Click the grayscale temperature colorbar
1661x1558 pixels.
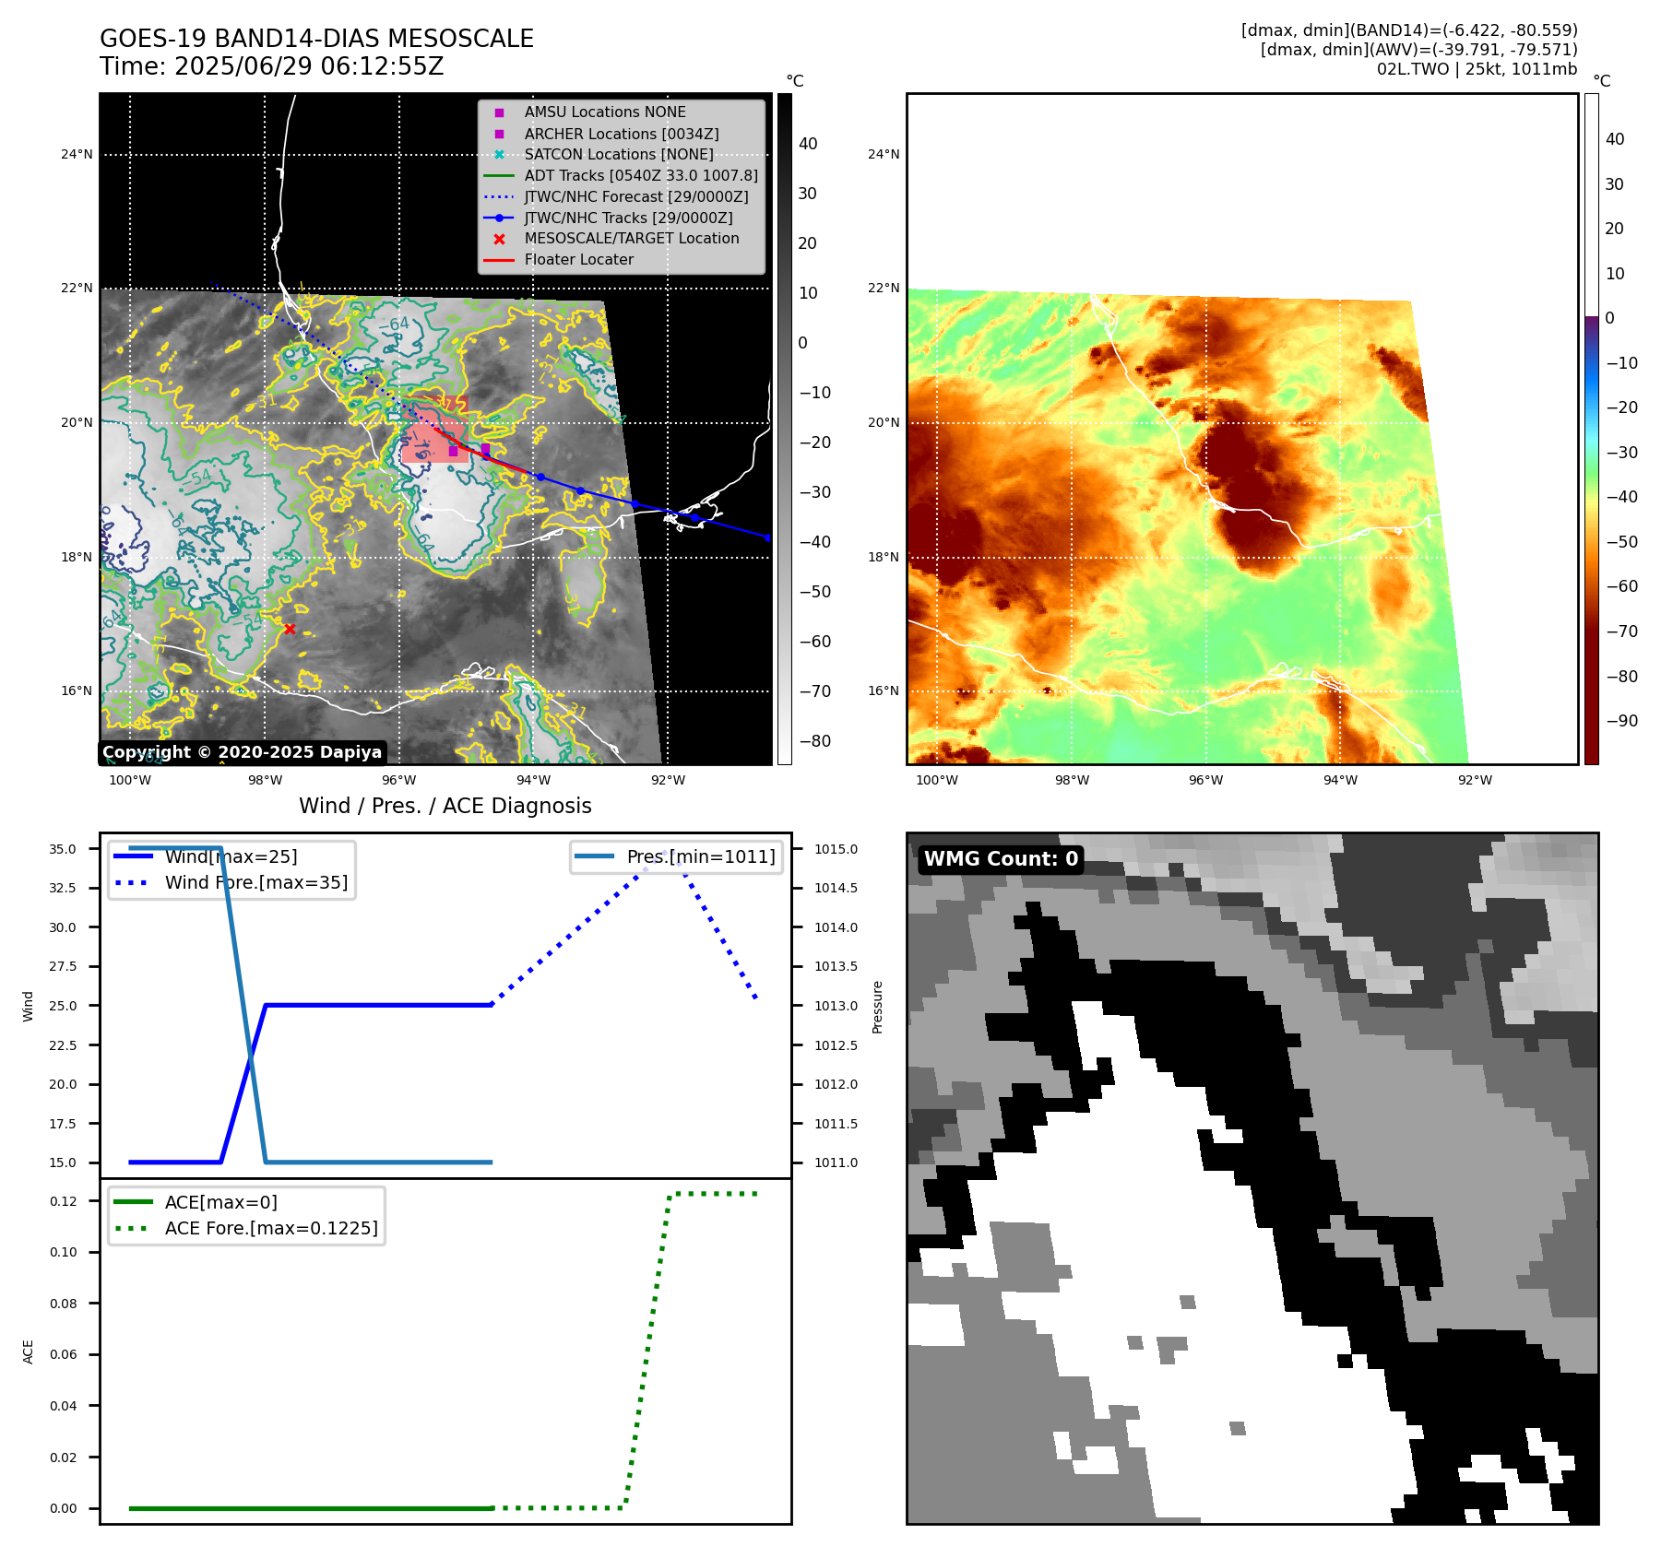tap(784, 429)
